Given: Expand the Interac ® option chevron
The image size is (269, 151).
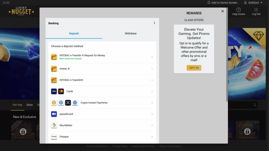Looking at the screenshot, I should [152, 69].
